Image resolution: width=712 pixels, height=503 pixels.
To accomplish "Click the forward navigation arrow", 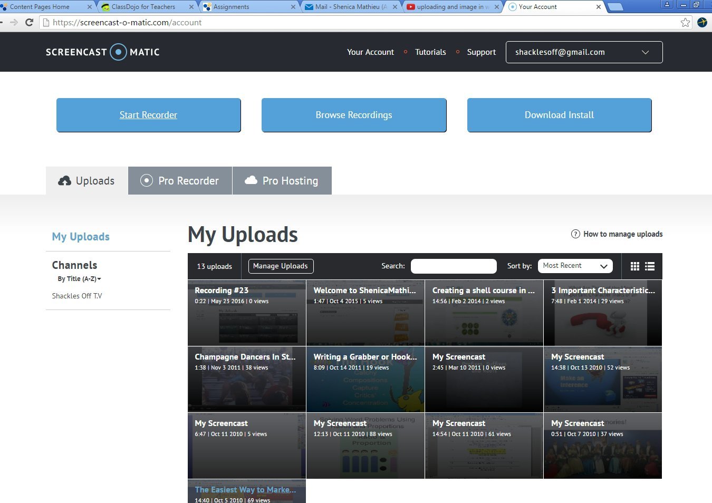I will click(x=14, y=22).
